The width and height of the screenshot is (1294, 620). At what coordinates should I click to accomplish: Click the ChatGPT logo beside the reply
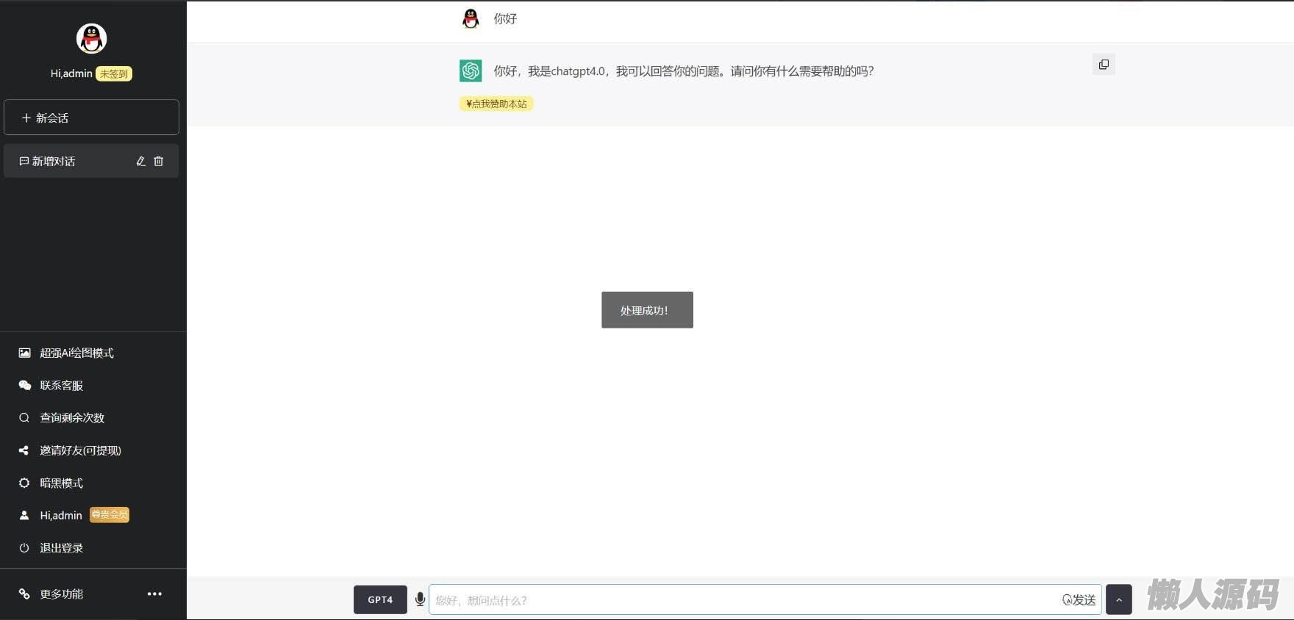pos(471,71)
